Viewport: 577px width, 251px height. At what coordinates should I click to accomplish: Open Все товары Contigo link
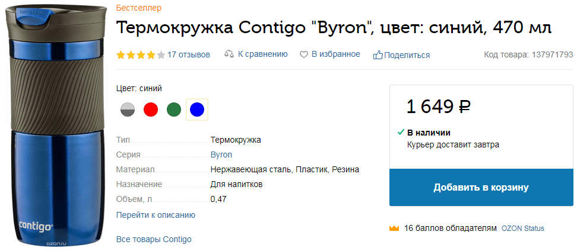[154, 239]
